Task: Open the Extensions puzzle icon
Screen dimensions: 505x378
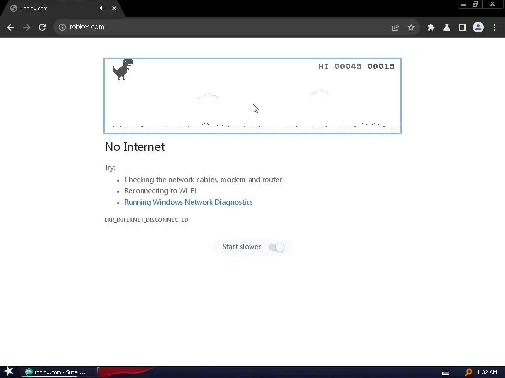Action: pyautogui.click(x=431, y=28)
